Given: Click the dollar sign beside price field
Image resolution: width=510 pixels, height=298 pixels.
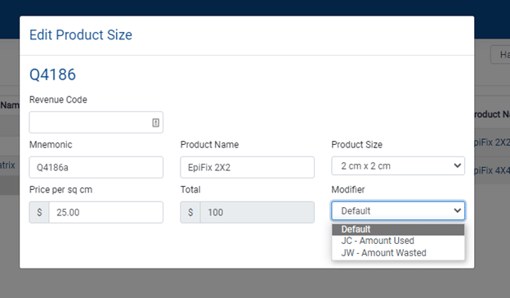Looking at the screenshot, I should point(39,212).
